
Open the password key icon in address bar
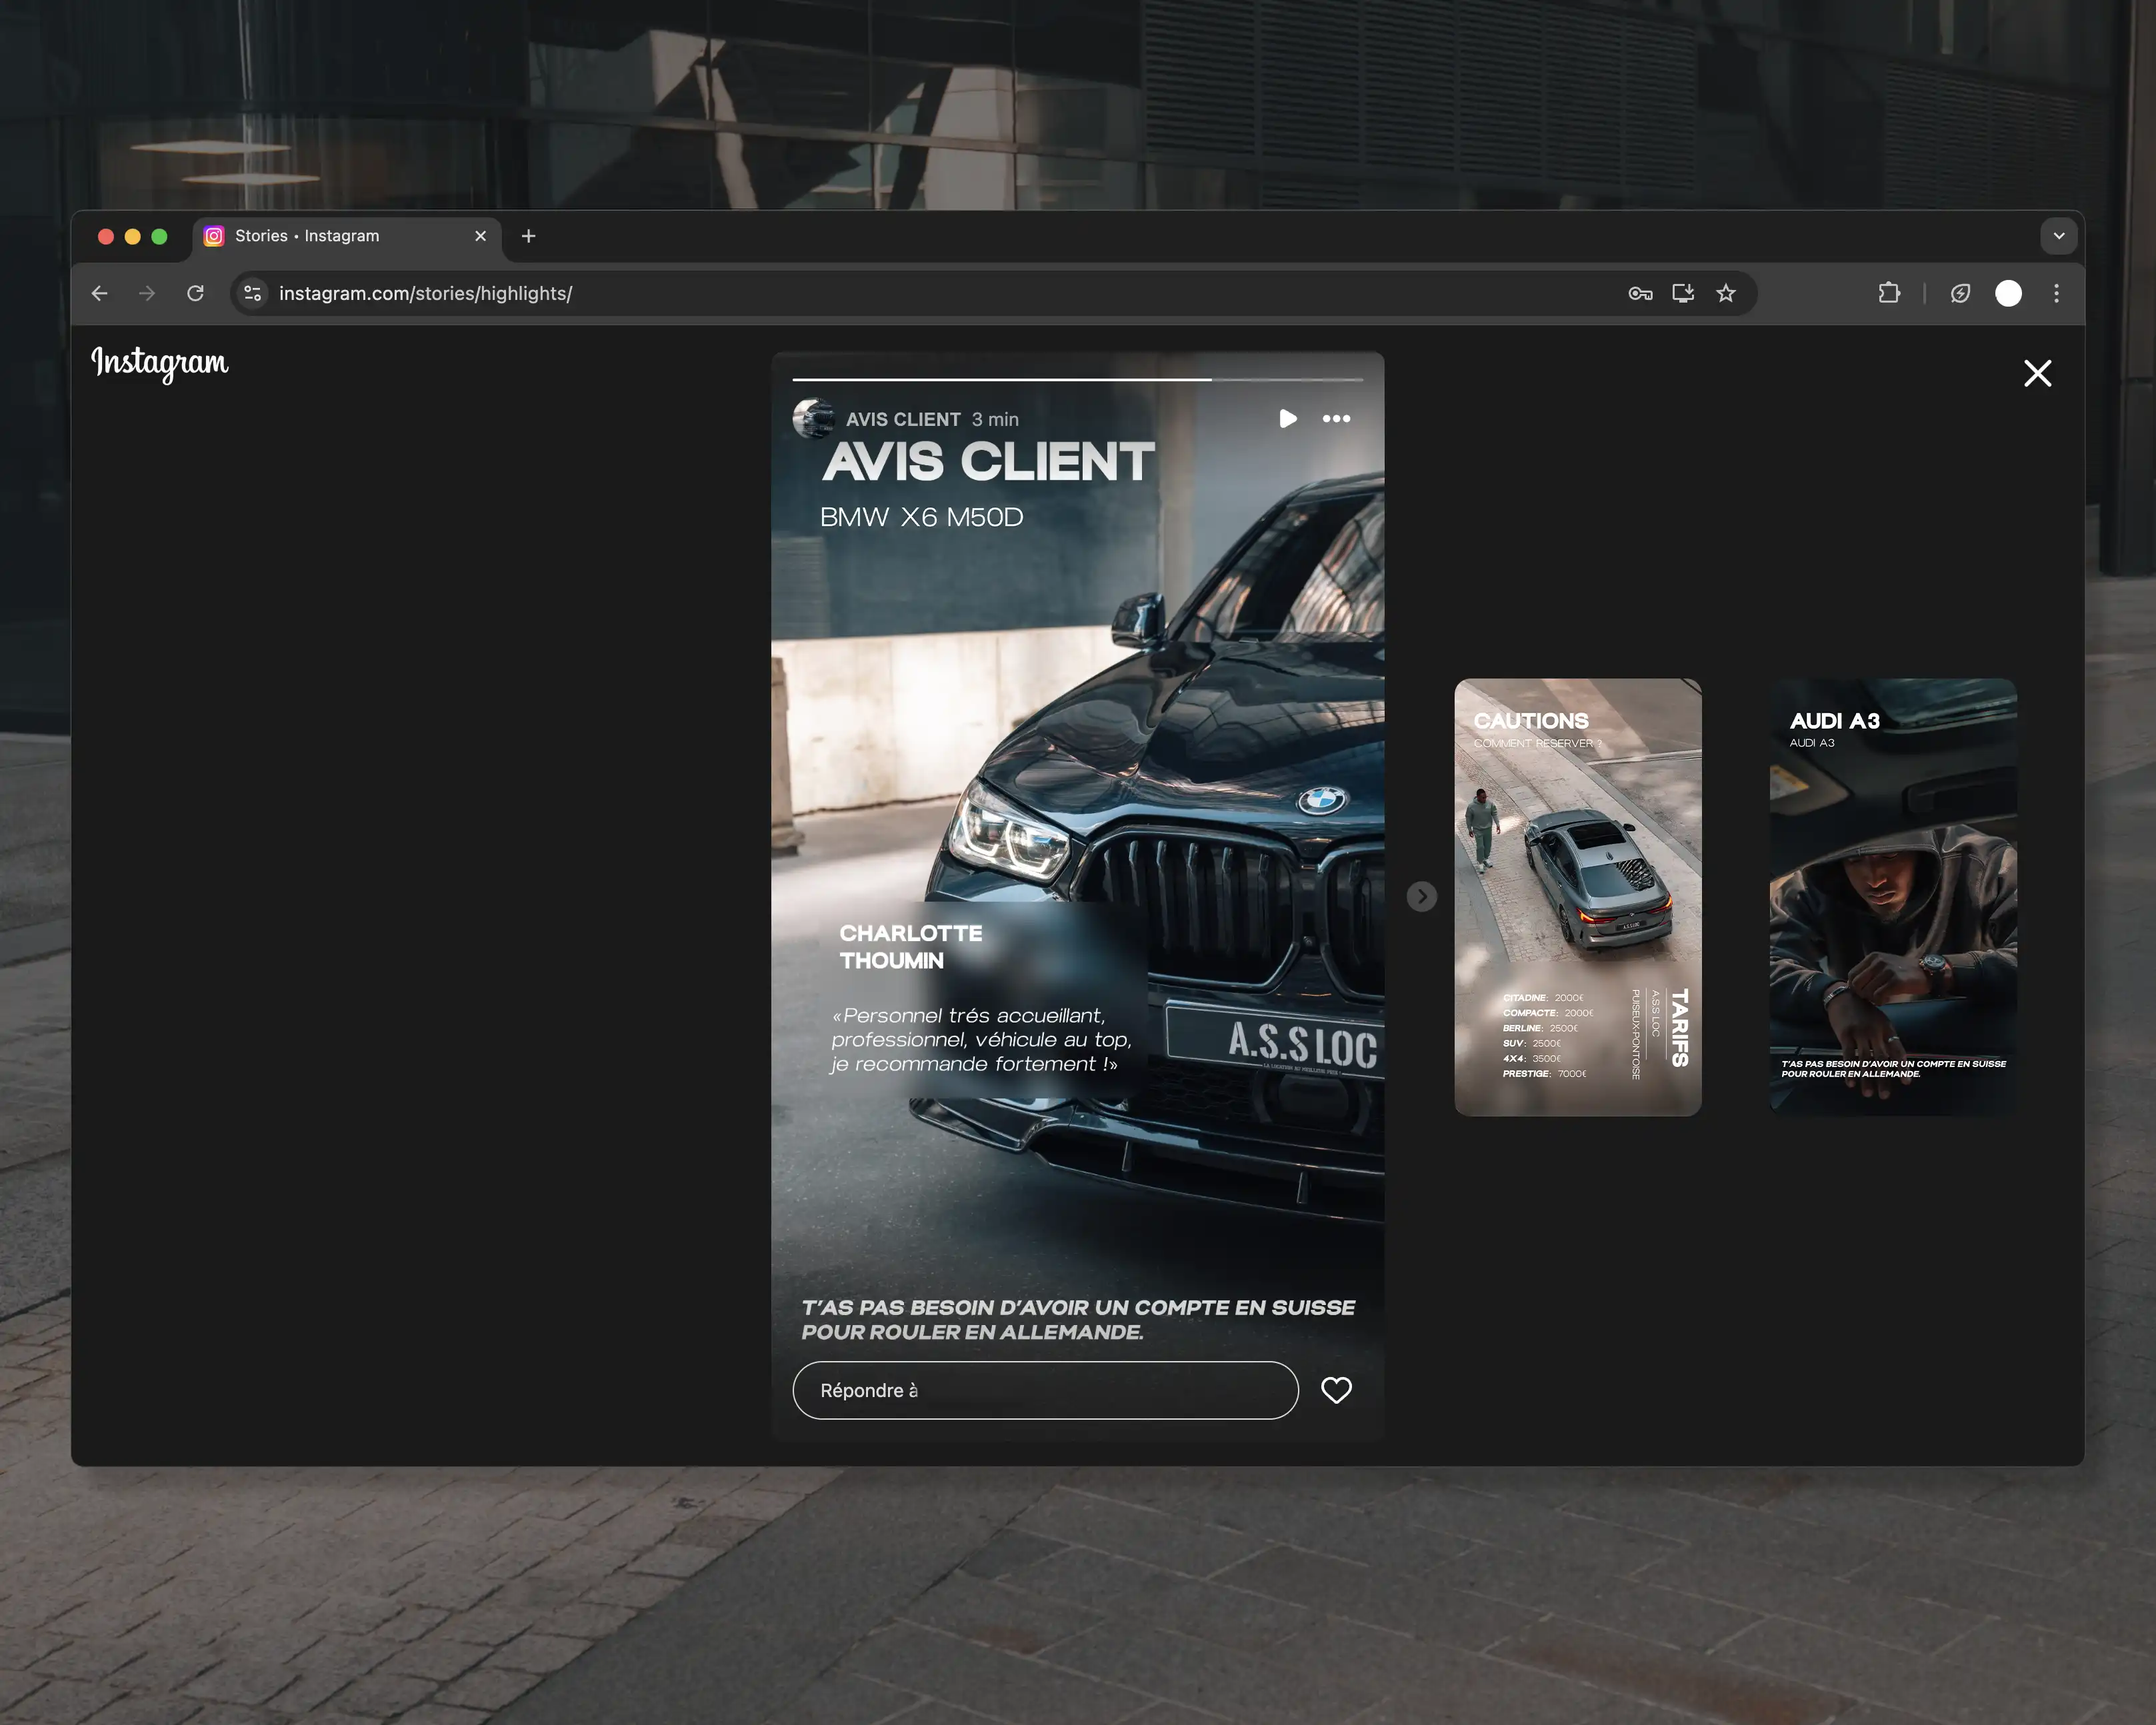point(1640,294)
